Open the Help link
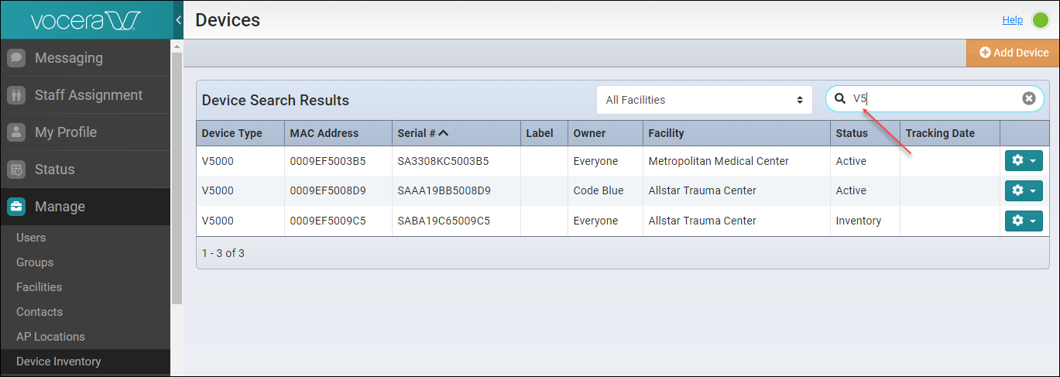Image resolution: width=1060 pixels, height=377 pixels. [x=1012, y=20]
